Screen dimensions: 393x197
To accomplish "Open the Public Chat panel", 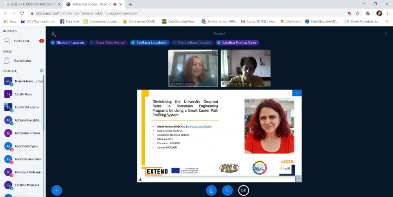I will pos(22,41).
